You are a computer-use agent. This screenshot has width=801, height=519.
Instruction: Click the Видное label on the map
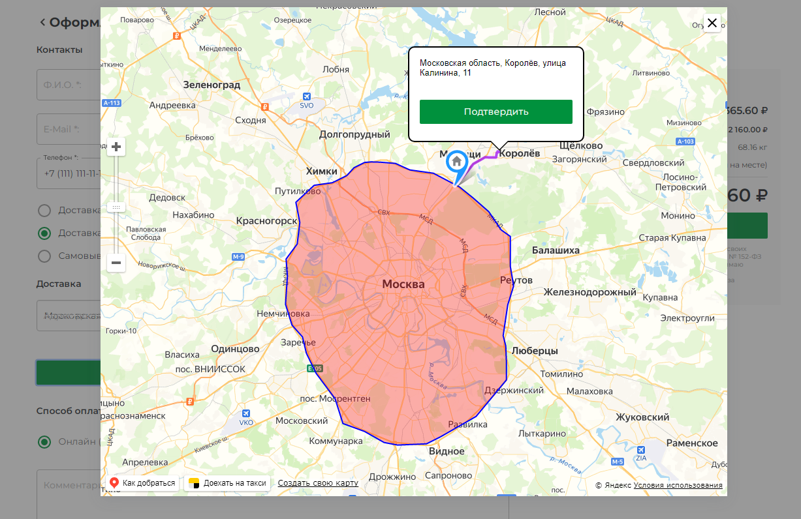click(x=447, y=451)
